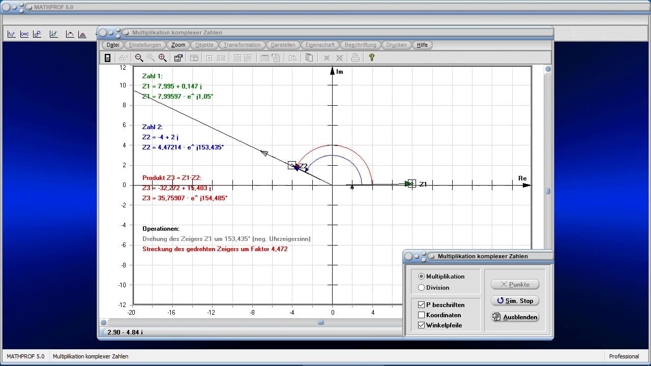Image resolution: width=651 pixels, height=366 pixels.
Task: Click the Ausblenden button
Action: click(x=515, y=317)
